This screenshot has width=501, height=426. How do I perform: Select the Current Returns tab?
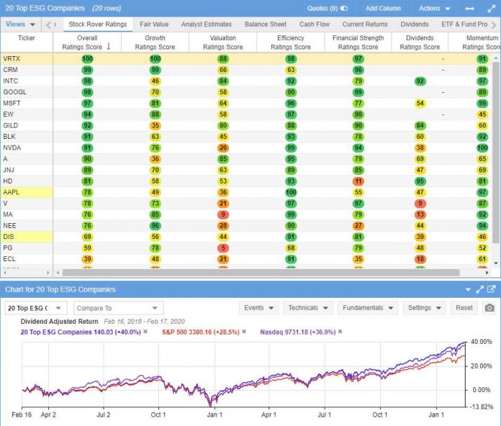coord(365,24)
